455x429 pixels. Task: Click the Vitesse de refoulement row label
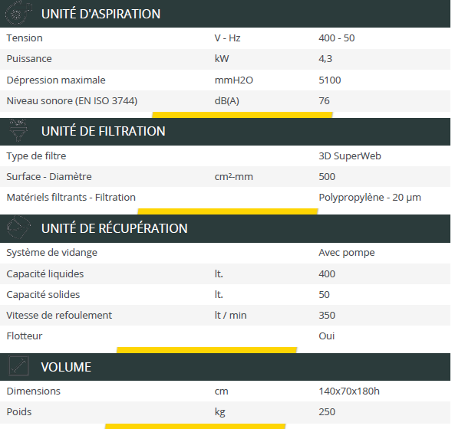click(59, 315)
